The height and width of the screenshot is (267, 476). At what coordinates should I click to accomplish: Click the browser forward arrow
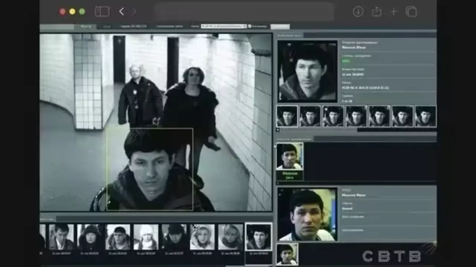135,11
